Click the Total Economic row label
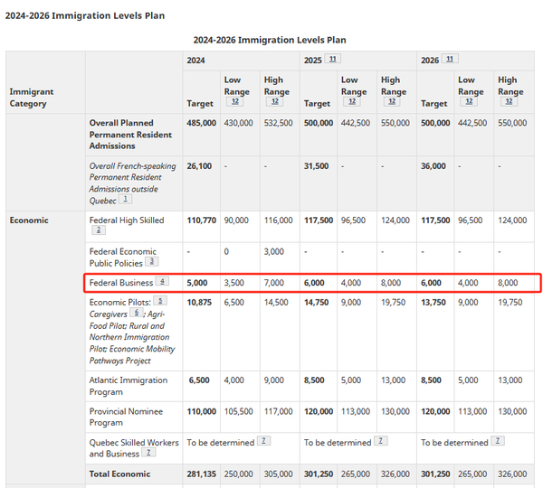The image size is (543, 488). click(119, 474)
